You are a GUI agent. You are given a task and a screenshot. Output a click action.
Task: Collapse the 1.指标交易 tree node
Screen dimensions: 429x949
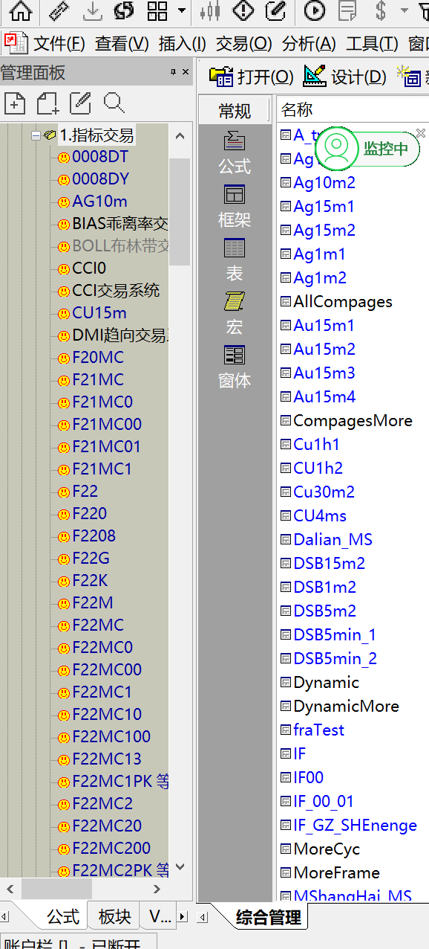[x=36, y=135]
